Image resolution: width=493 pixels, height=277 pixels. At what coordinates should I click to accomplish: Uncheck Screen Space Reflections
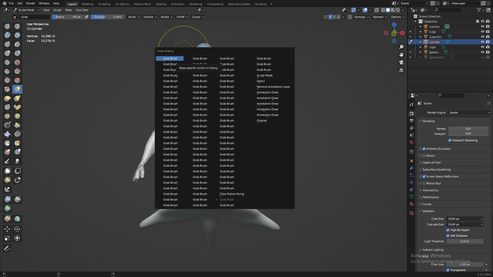[x=424, y=176]
